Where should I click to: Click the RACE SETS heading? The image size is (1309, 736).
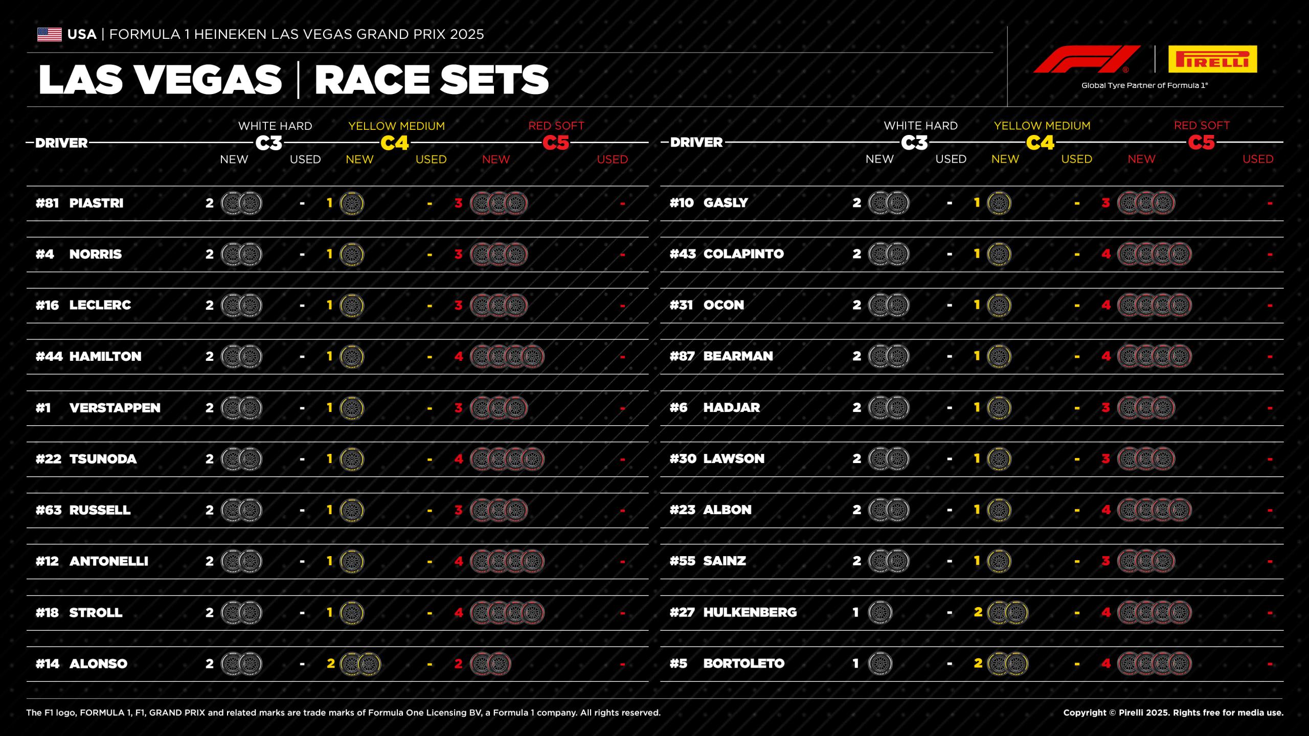click(x=432, y=80)
